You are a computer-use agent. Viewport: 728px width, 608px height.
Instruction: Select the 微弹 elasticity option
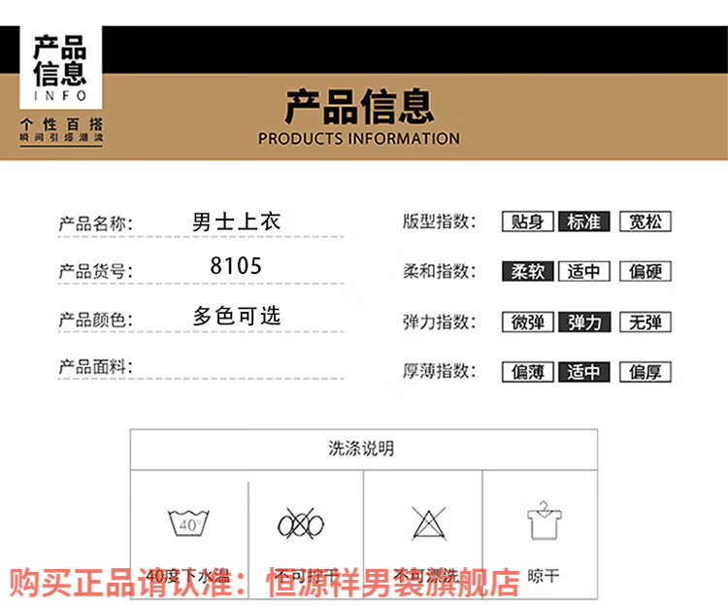click(x=528, y=322)
